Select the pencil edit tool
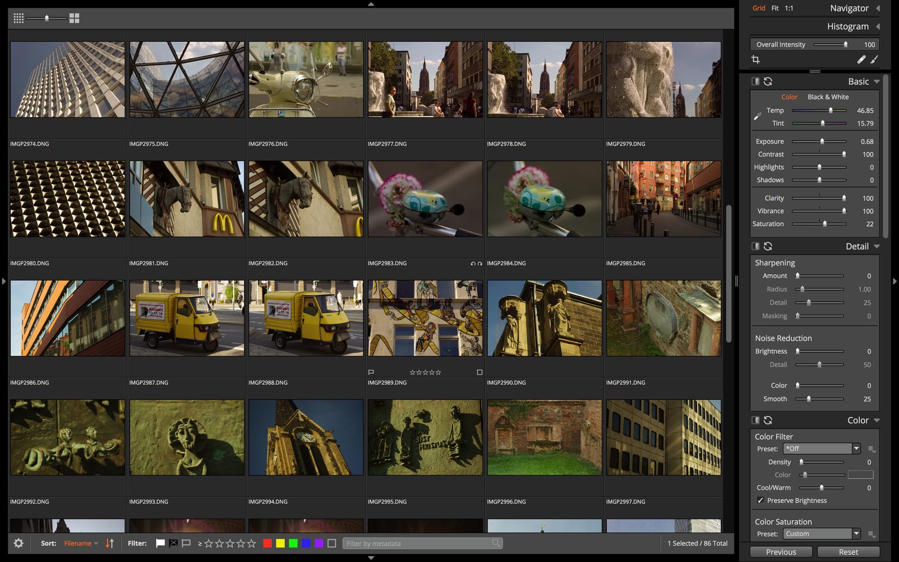Screen dimensions: 899x562 (x=861, y=60)
